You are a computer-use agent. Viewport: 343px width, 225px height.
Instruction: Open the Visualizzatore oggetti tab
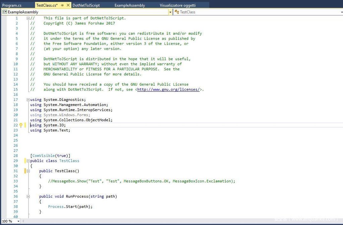point(178,5)
